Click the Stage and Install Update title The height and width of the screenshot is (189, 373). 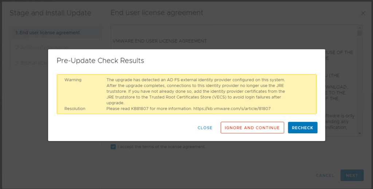(50, 13)
